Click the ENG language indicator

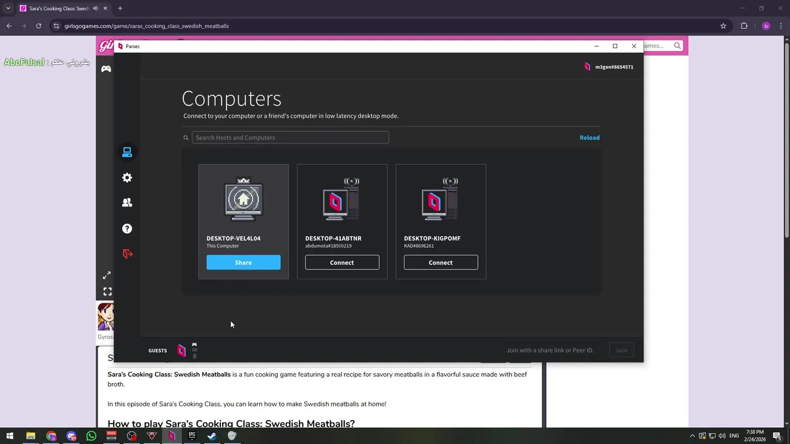point(734,436)
